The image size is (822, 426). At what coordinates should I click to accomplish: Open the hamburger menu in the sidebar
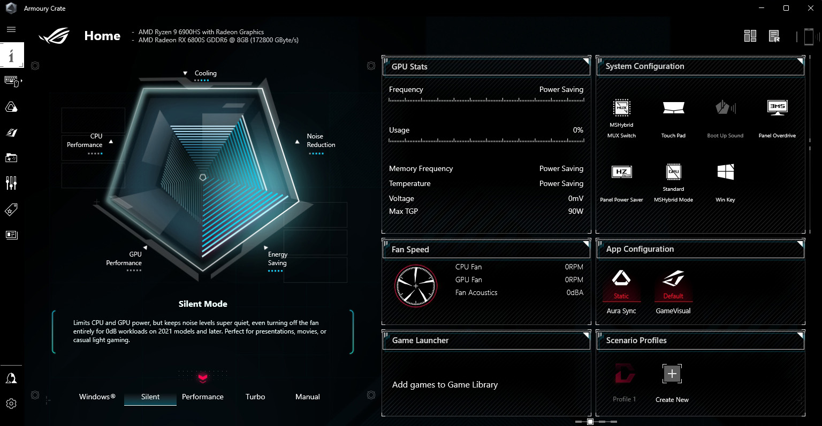click(11, 29)
